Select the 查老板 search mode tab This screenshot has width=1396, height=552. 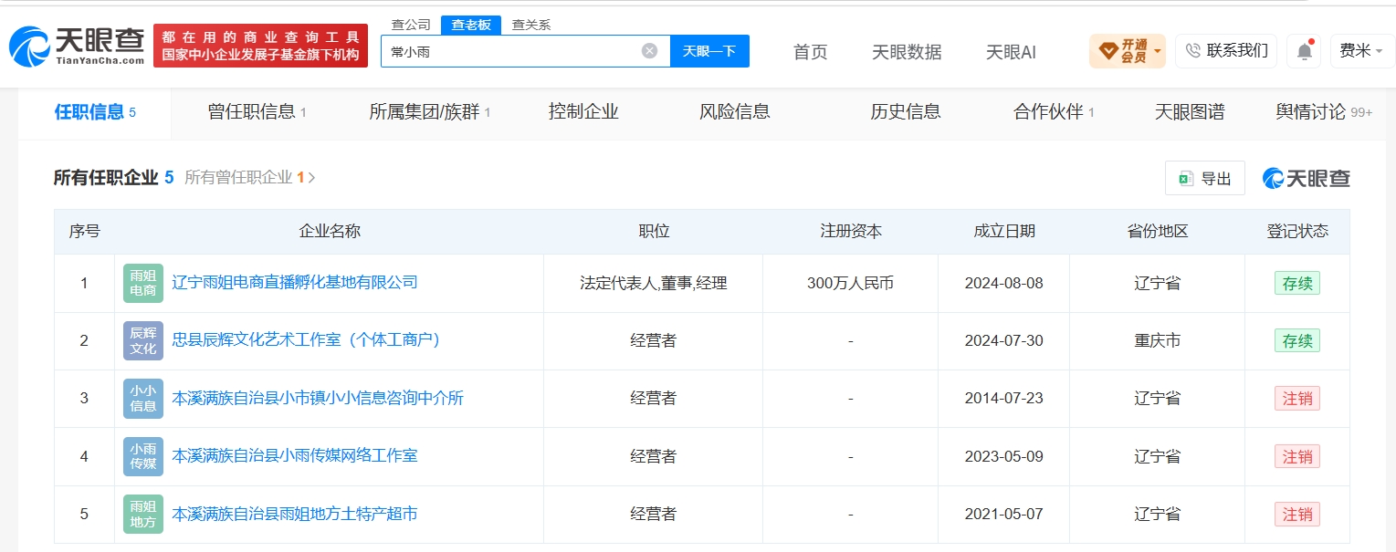[x=471, y=25]
